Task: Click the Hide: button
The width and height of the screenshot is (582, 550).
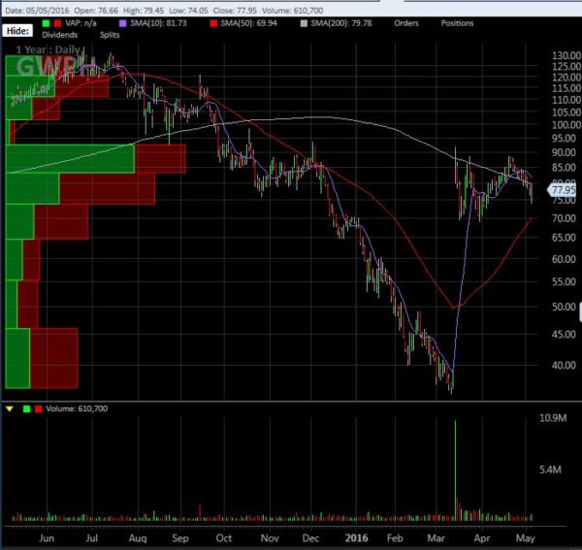Action: tap(17, 31)
